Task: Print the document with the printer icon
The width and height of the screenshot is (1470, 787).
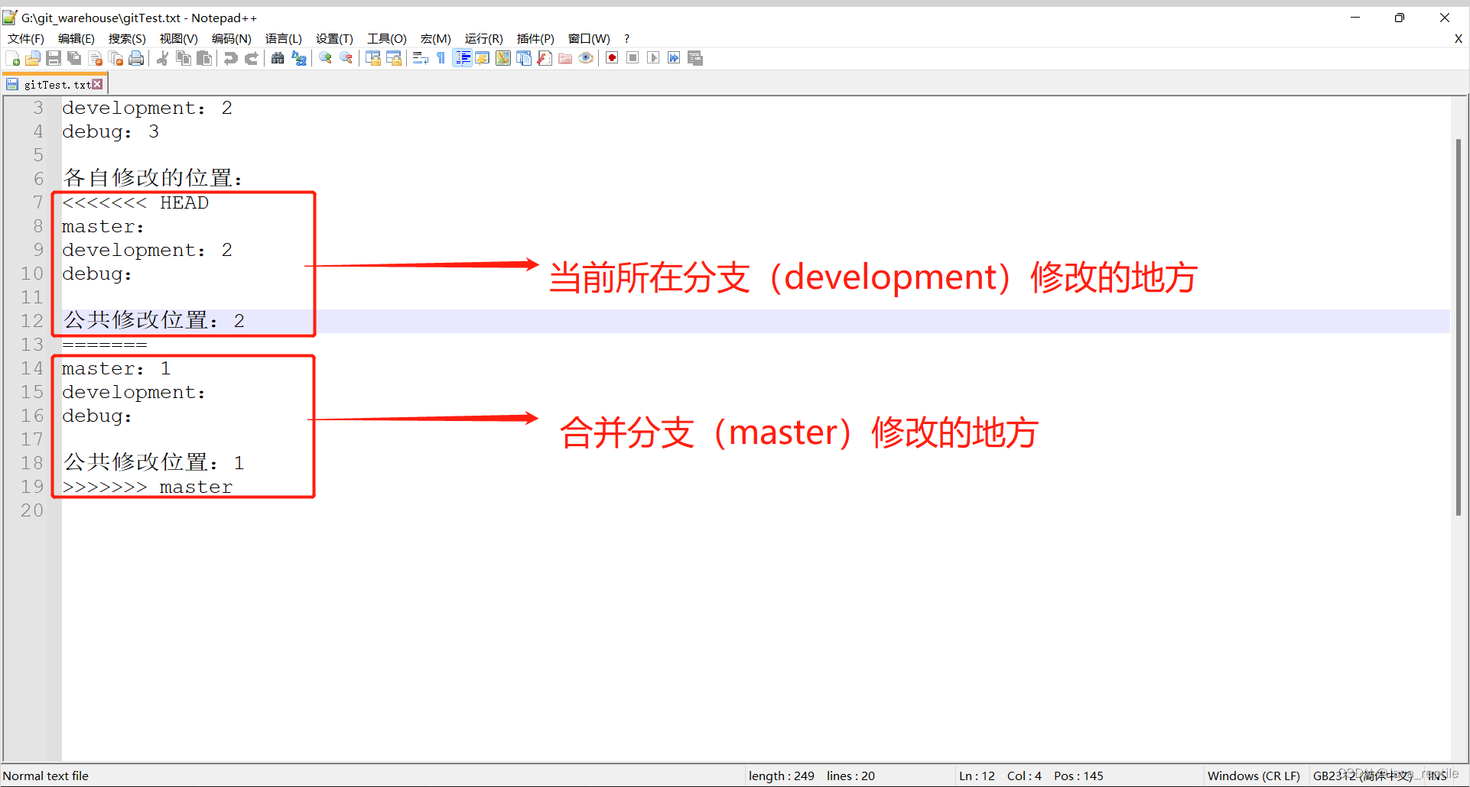Action: 136,58
